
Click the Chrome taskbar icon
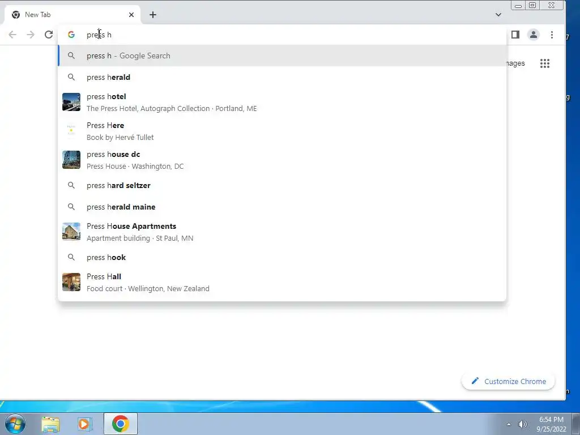click(121, 424)
